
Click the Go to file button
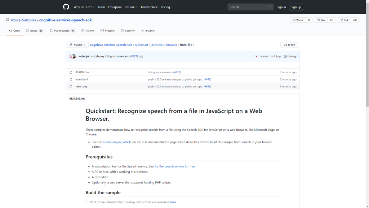click(289, 45)
